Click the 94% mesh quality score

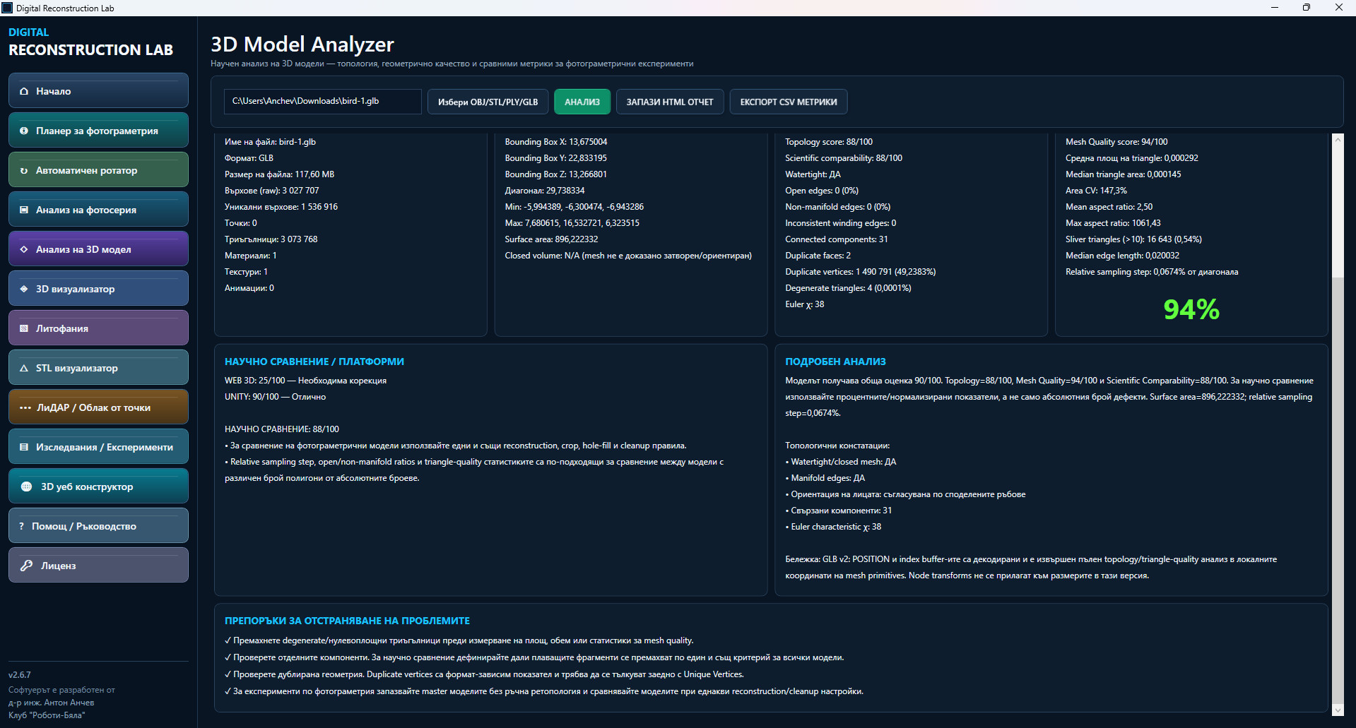point(1191,309)
